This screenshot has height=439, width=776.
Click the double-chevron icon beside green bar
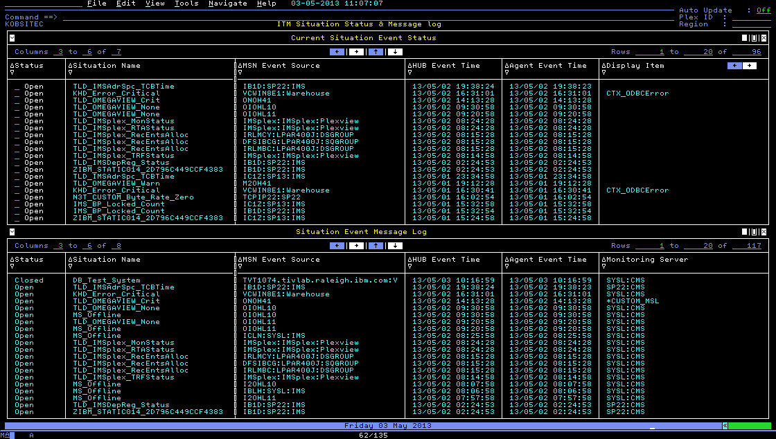click(x=725, y=426)
